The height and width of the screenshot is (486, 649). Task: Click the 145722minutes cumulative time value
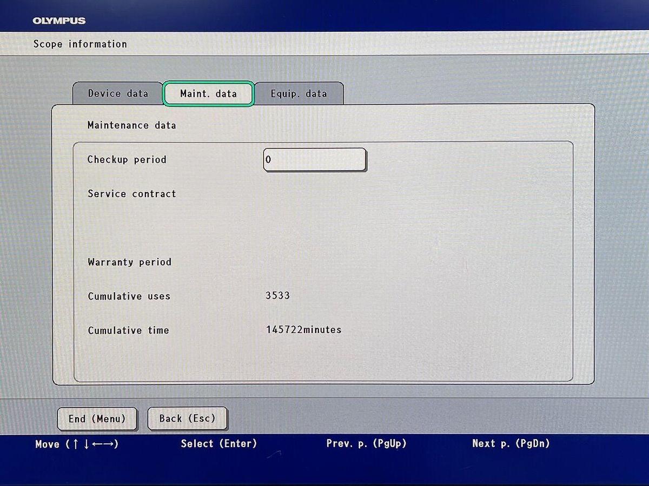[303, 329]
